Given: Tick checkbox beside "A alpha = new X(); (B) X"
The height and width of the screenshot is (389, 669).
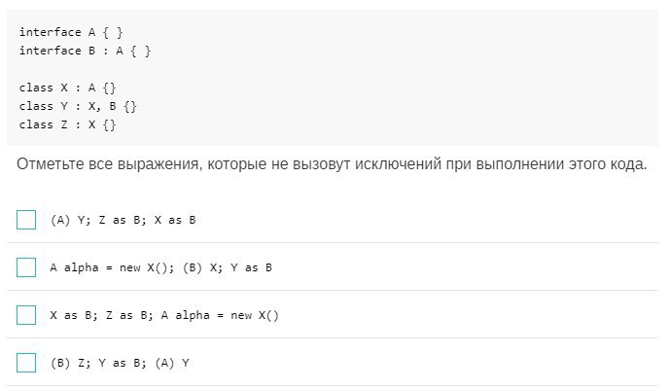Looking at the screenshot, I should [26, 267].
